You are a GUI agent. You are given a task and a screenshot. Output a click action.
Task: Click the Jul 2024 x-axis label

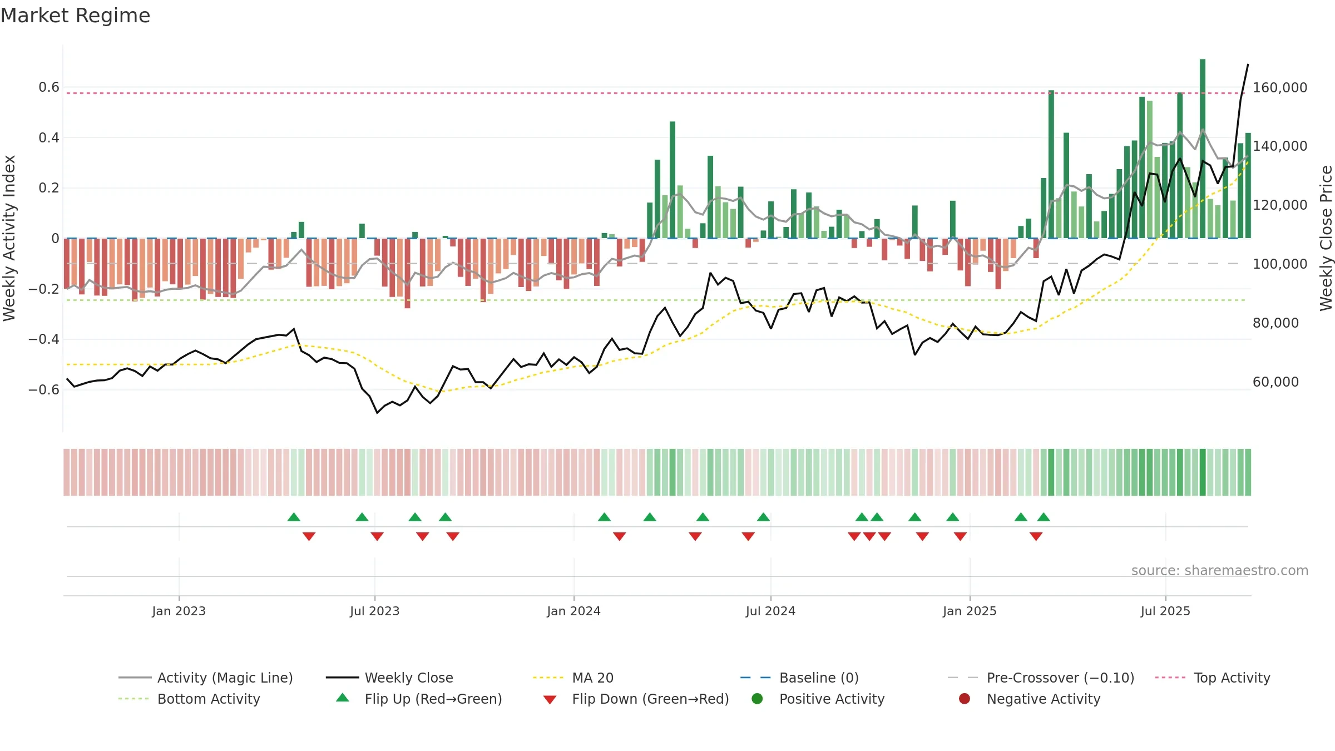pyautogui.click(x=770, y=611)
